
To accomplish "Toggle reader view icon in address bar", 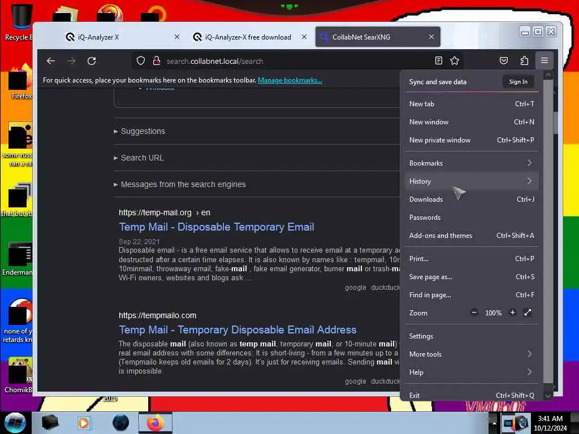I will tap(438, 61).
